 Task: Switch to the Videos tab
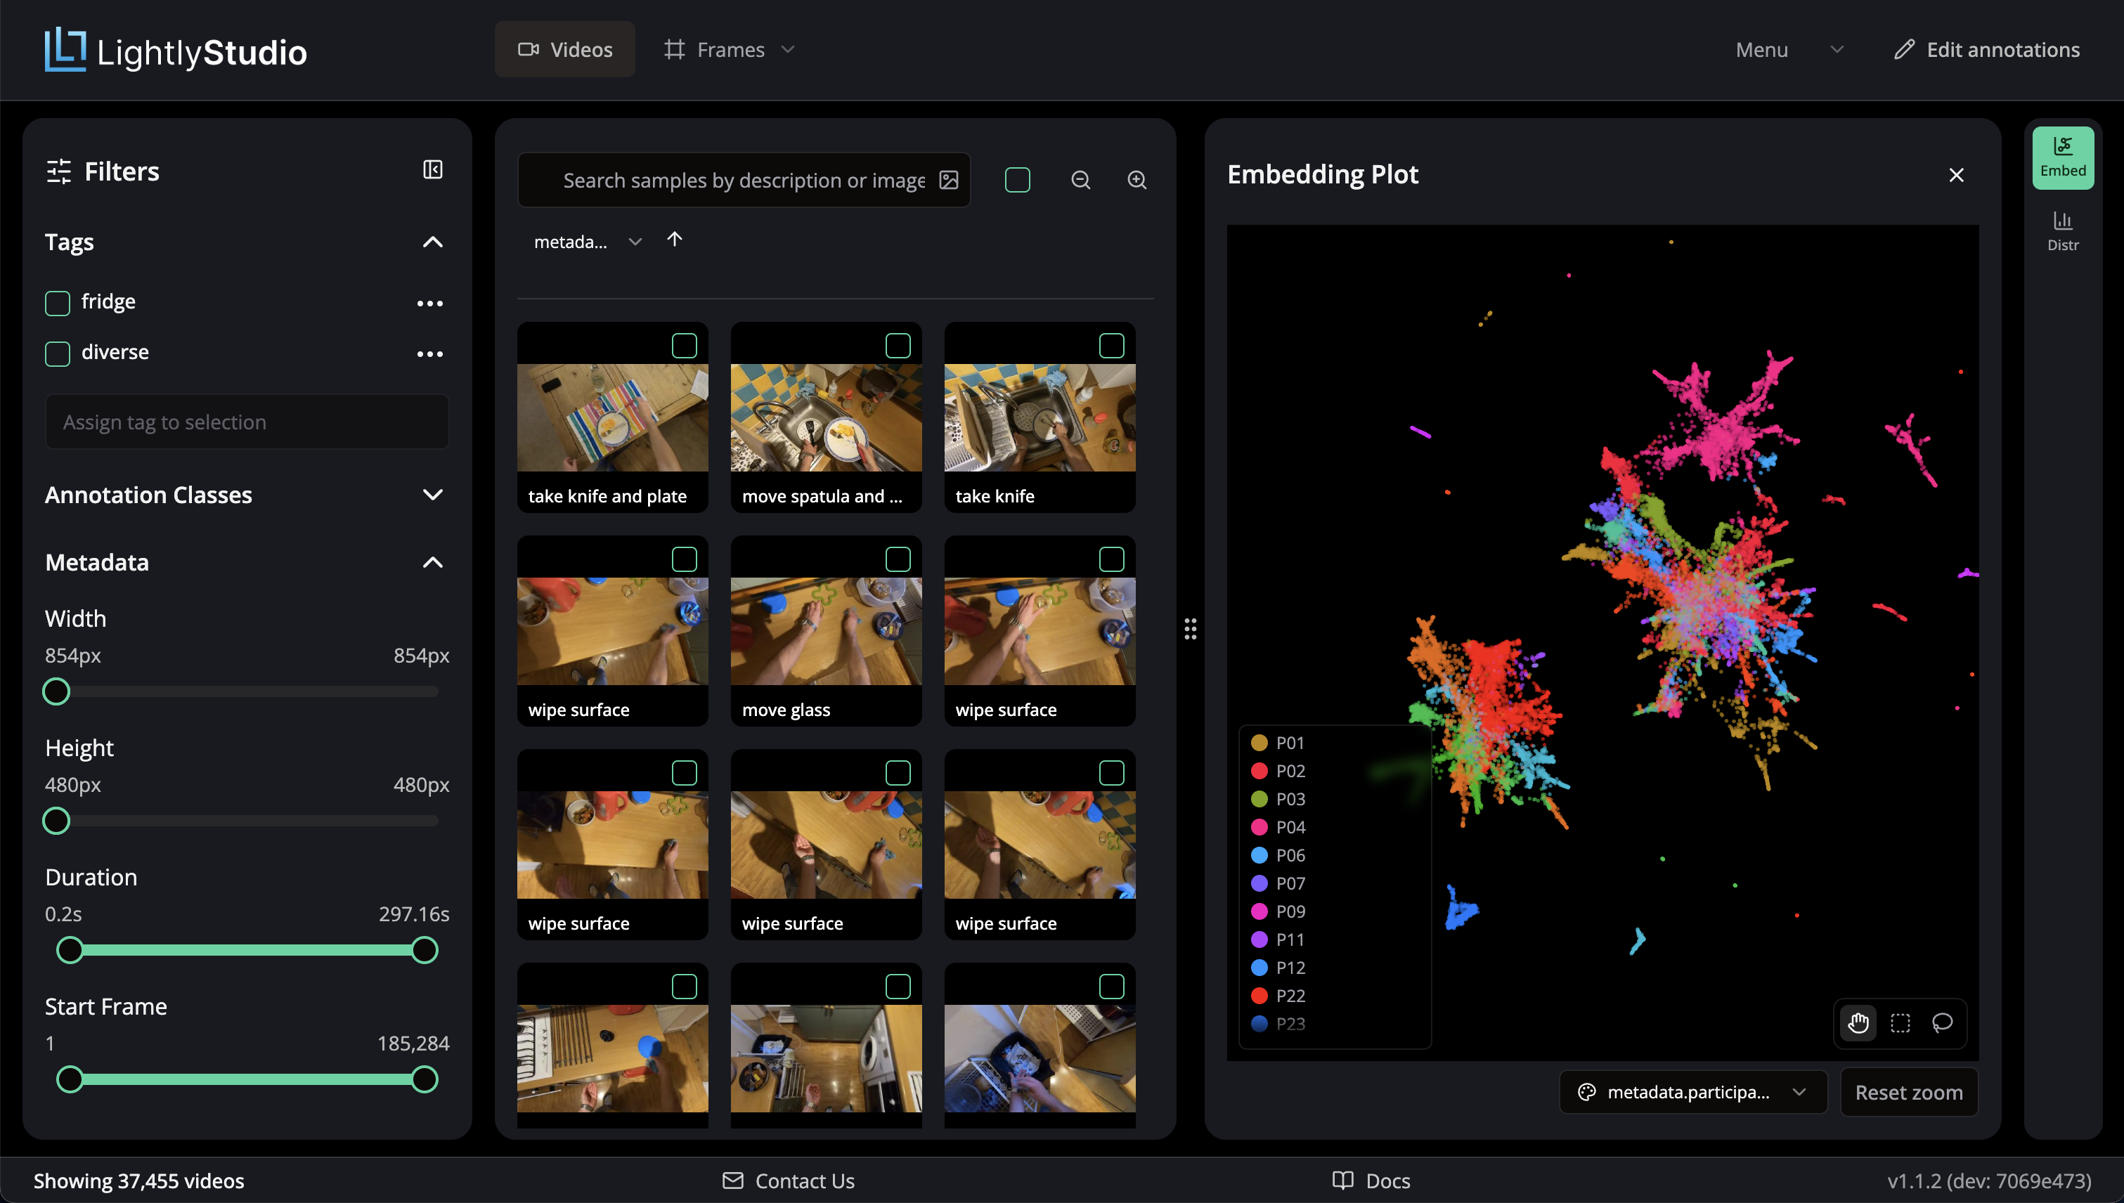coord(564,50)
